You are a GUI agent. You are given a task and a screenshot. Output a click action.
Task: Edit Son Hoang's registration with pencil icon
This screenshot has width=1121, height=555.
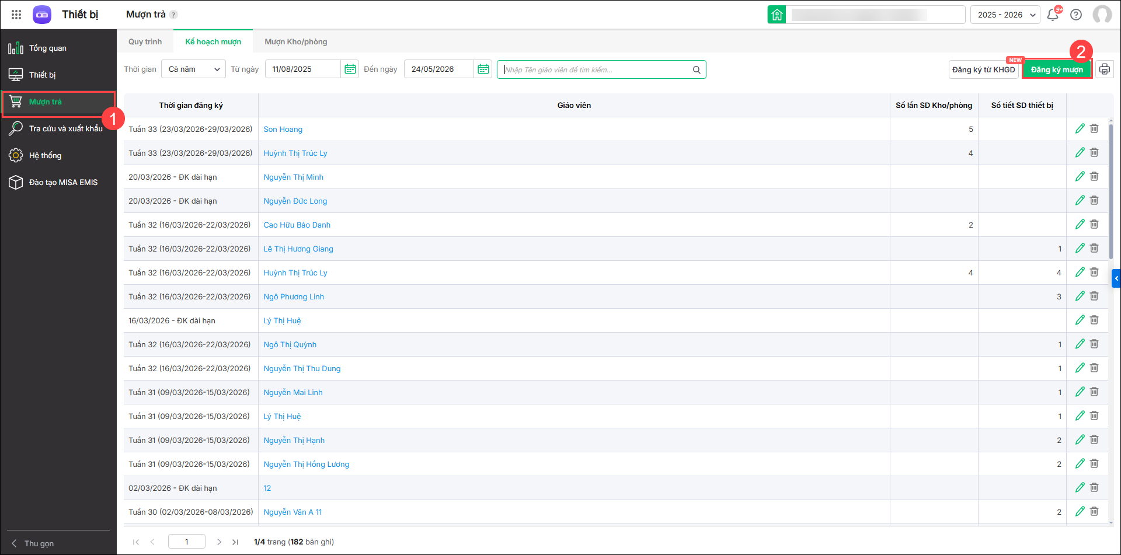(1080, 129)
